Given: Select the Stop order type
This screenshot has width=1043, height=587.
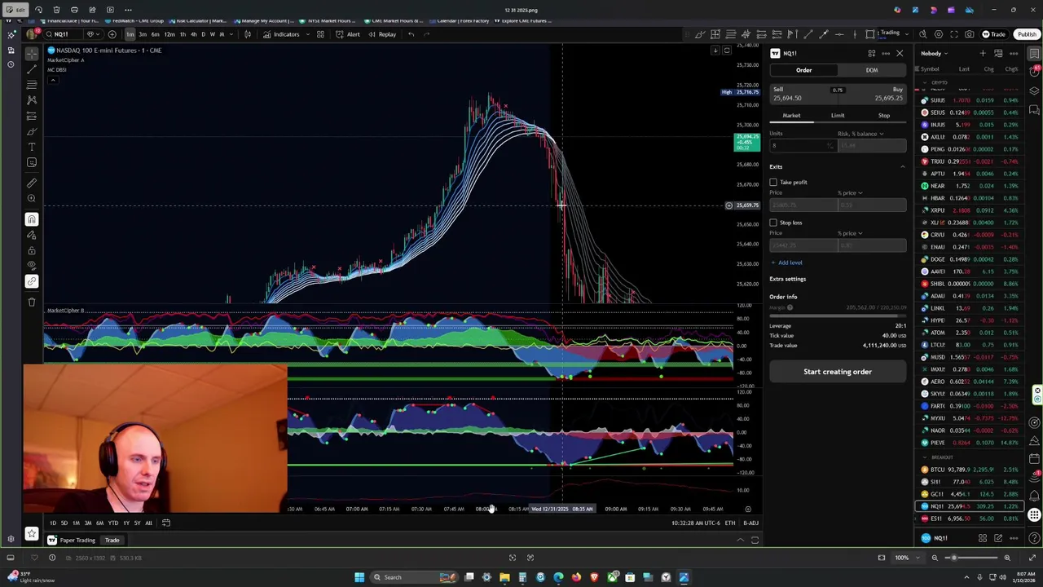Looking at the screenshot, I should coord(884,116).
